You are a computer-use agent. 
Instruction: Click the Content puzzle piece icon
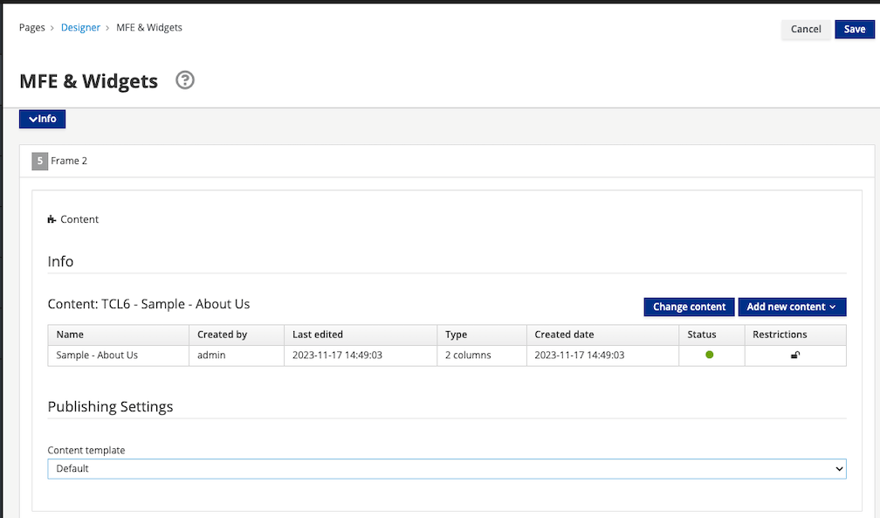tap(52, 219)
